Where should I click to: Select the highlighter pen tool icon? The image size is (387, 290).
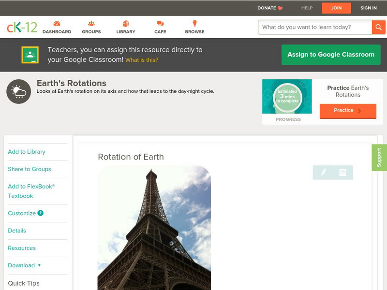click(x=323, y=173)
